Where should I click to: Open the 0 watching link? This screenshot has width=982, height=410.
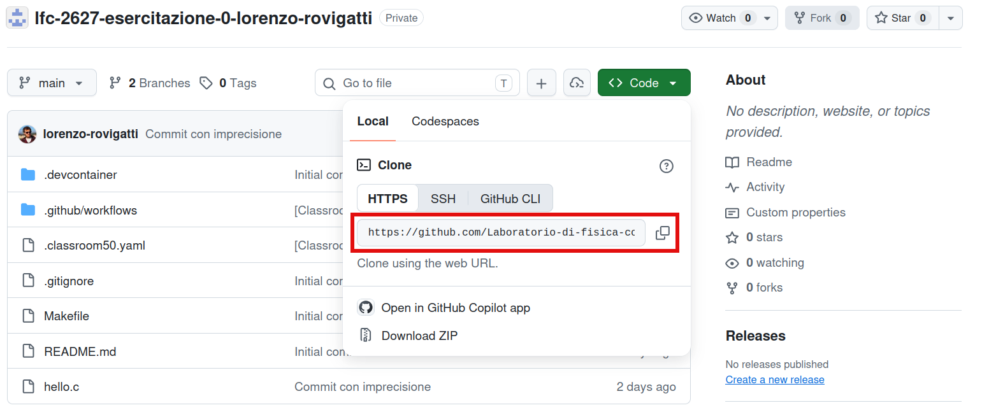pyautogui.click(x=775, y=263)
